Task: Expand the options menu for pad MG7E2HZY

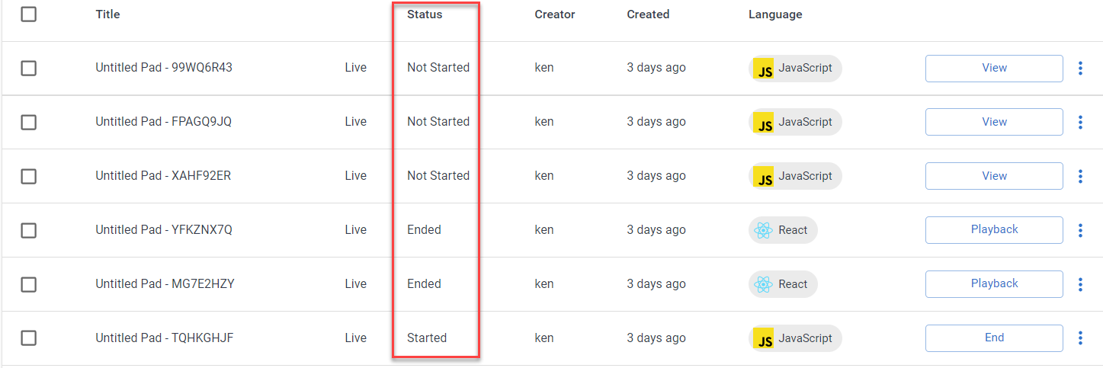Action: click(1080, 284)
